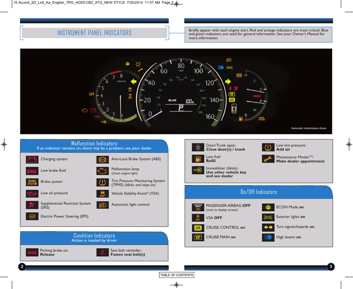Click the red BRAKE text on dashboard gauge
Viewport: 353px width, 289px height.
pos(257,96)
